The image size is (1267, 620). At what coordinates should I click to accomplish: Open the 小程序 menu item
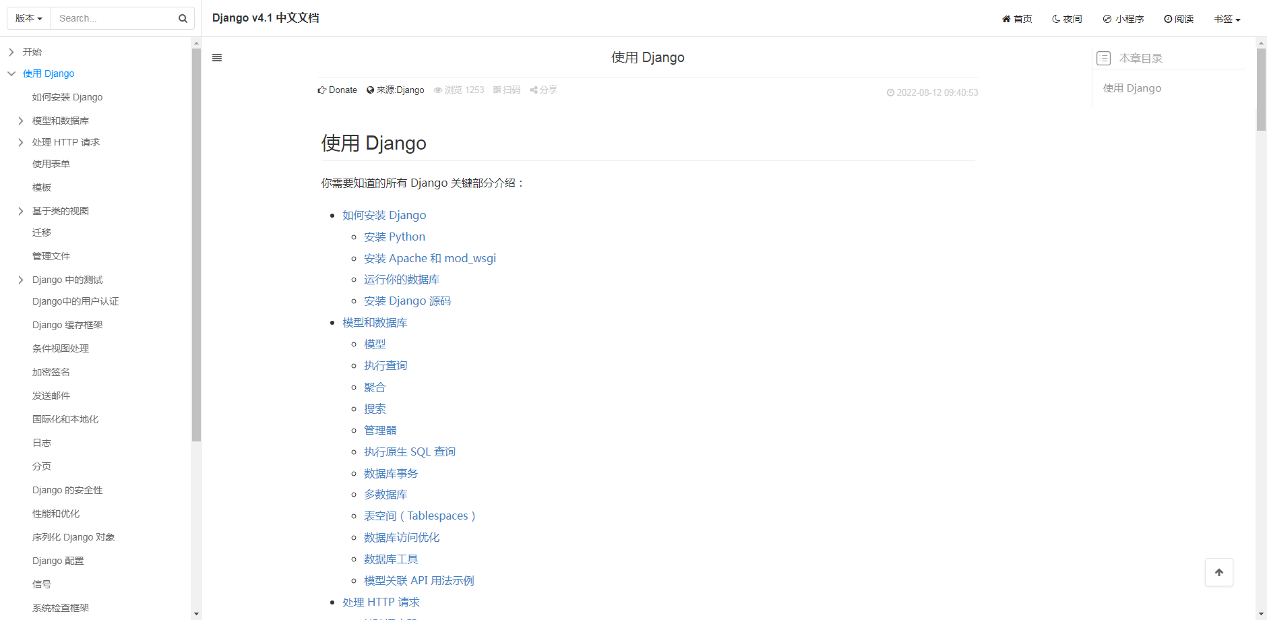[x=1123, y=19]
